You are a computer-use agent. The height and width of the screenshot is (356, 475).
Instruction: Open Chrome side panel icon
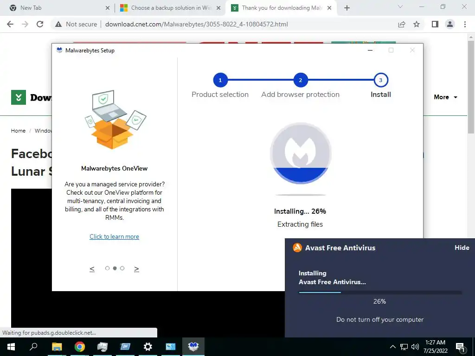click(x=435, y=24)
